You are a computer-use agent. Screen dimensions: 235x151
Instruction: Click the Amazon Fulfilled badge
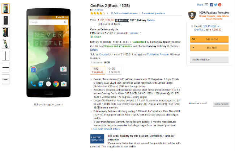click(x=122, y=20)
